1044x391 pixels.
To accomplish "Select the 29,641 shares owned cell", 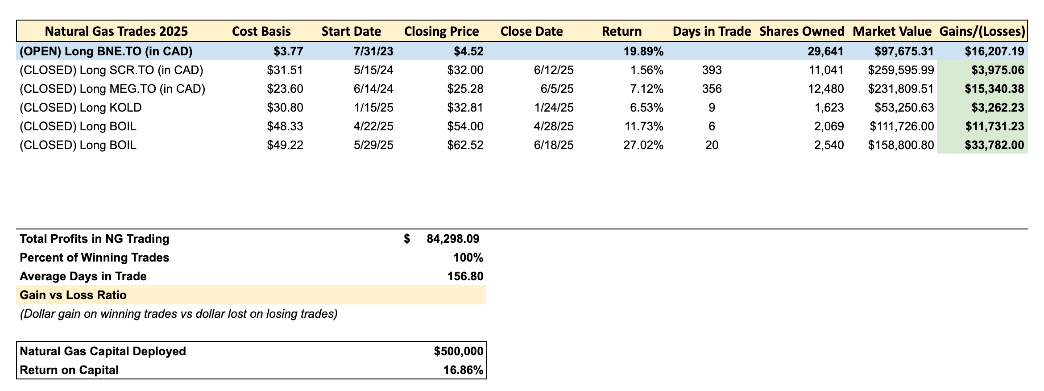I will [825, 51].
